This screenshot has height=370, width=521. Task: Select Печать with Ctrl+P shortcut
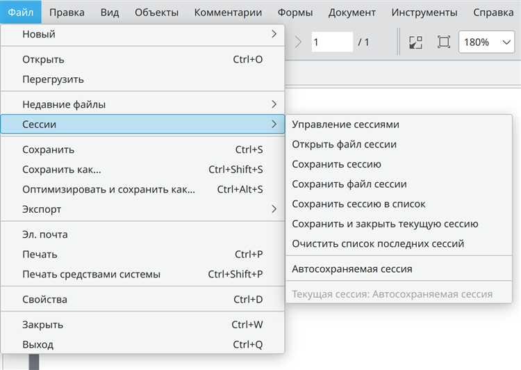pos(142,255)
